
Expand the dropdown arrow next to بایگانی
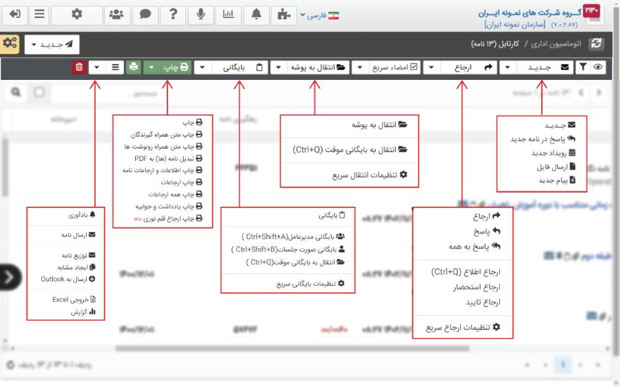(x=203, y=67)
